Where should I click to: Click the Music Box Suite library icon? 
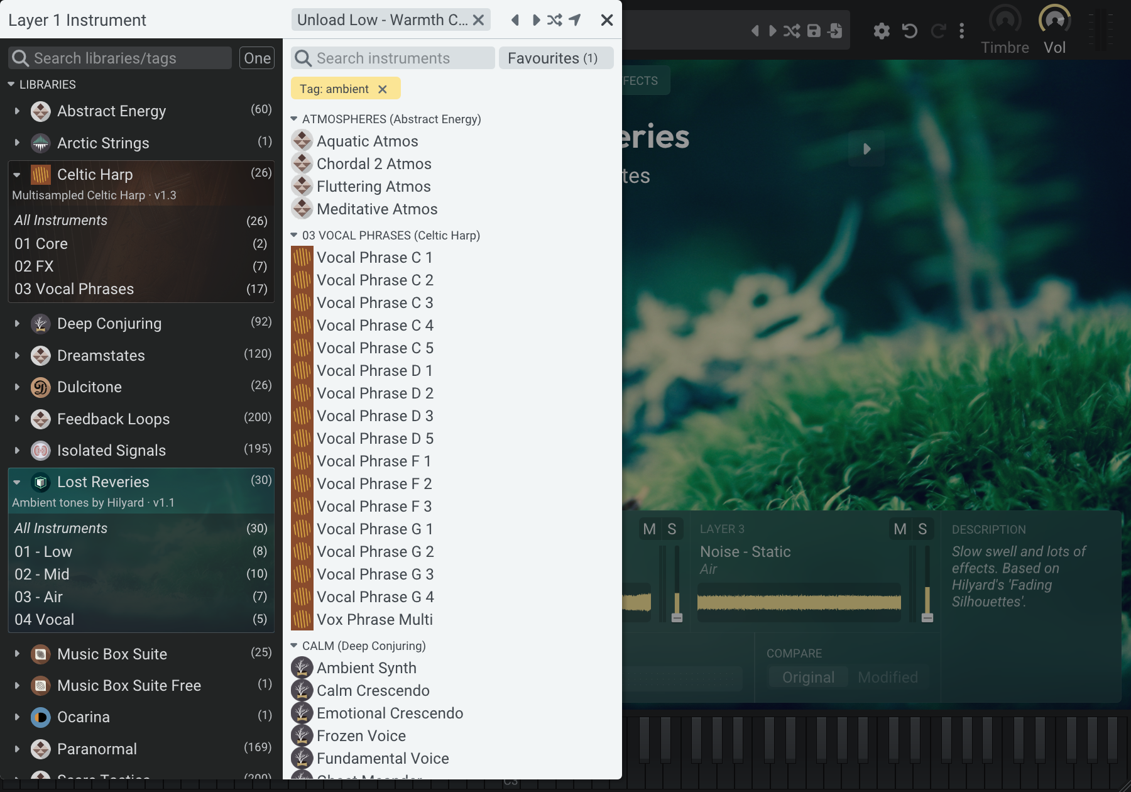(41, 654)
